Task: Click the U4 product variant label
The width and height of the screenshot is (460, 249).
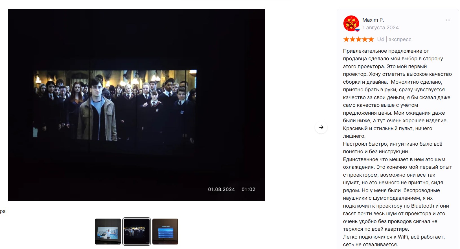Action: (x=380, y=39)
